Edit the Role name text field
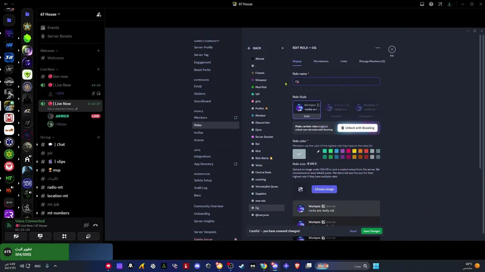 (336, 82)
